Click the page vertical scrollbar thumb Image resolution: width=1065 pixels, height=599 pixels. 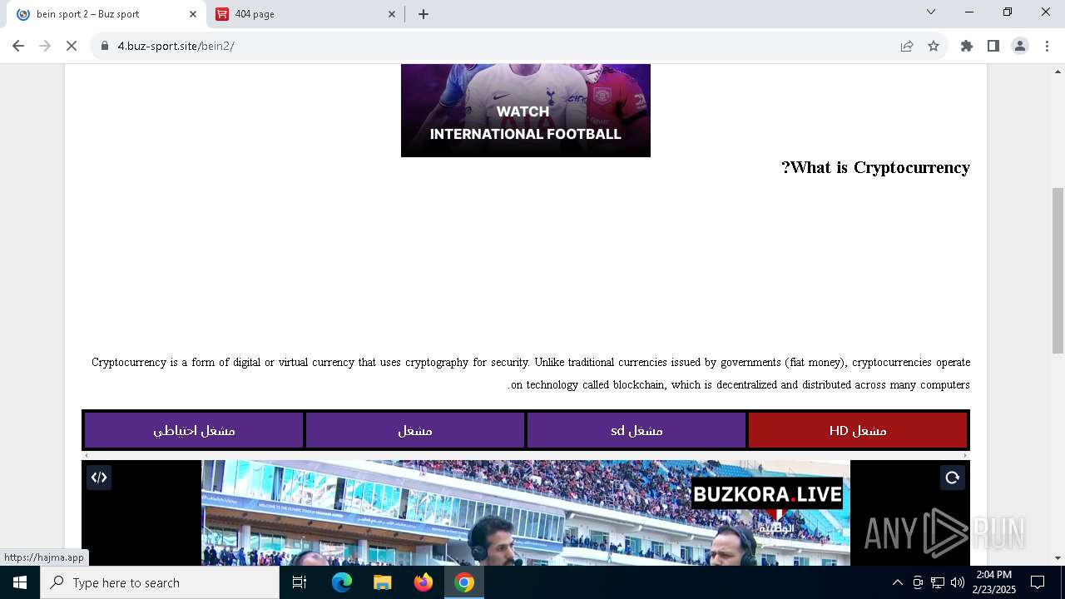click(x=1058, y=270)
